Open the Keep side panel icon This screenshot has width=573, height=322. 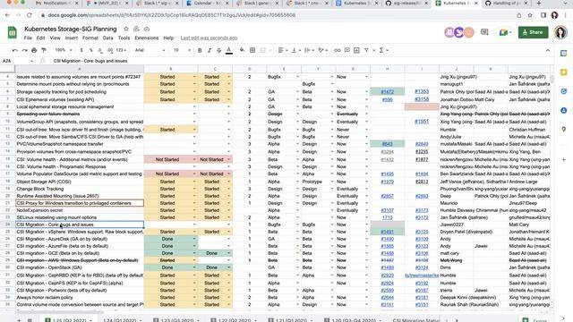563,72
